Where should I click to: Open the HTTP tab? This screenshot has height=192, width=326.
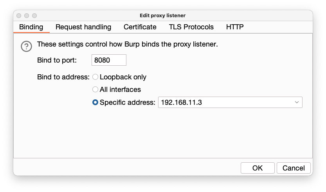point(235,27)
